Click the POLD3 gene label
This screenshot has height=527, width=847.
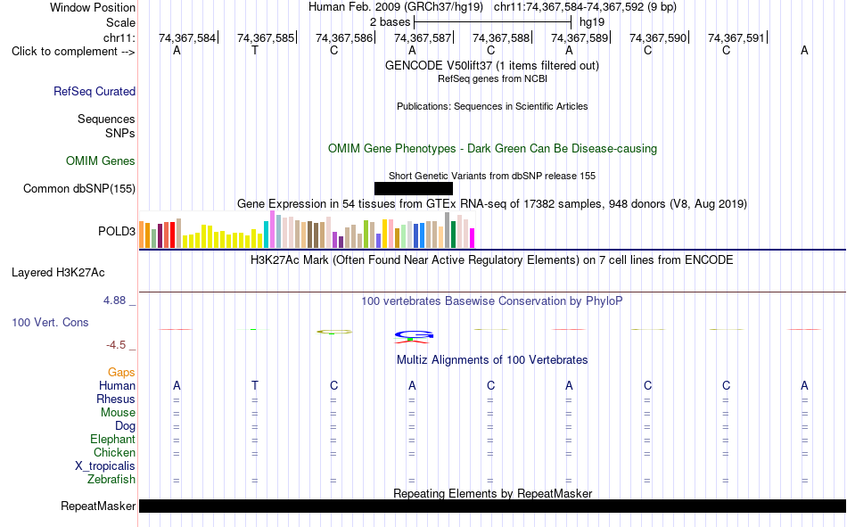(117, 231)
